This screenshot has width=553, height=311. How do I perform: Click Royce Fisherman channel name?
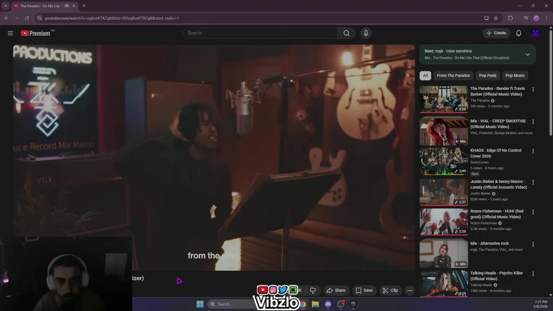point(483,223)
